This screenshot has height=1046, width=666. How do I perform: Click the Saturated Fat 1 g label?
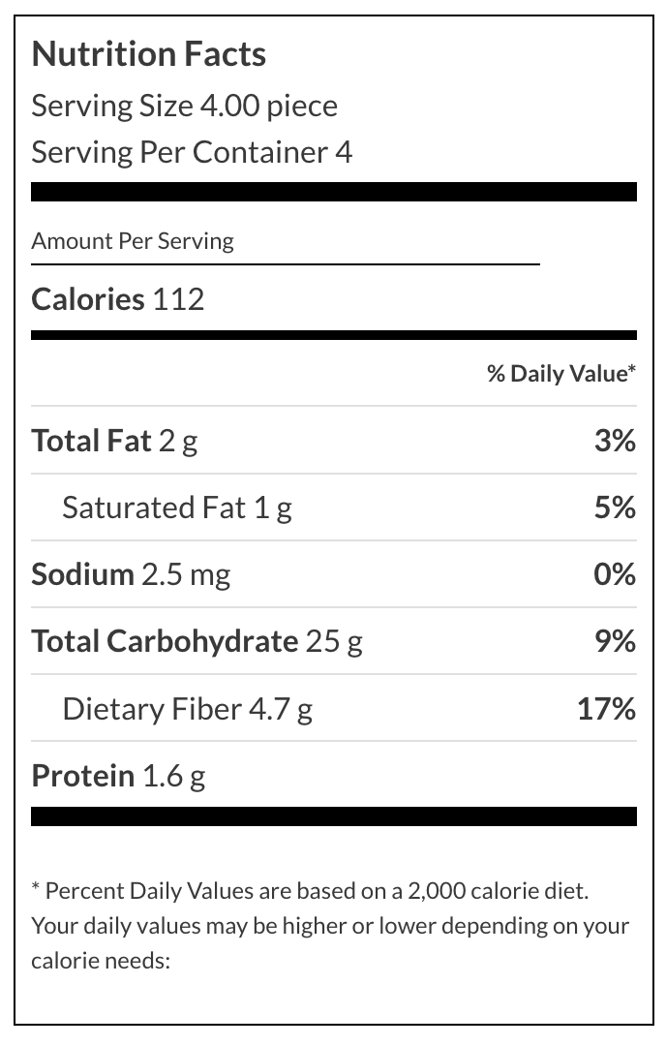coord(176,508)
